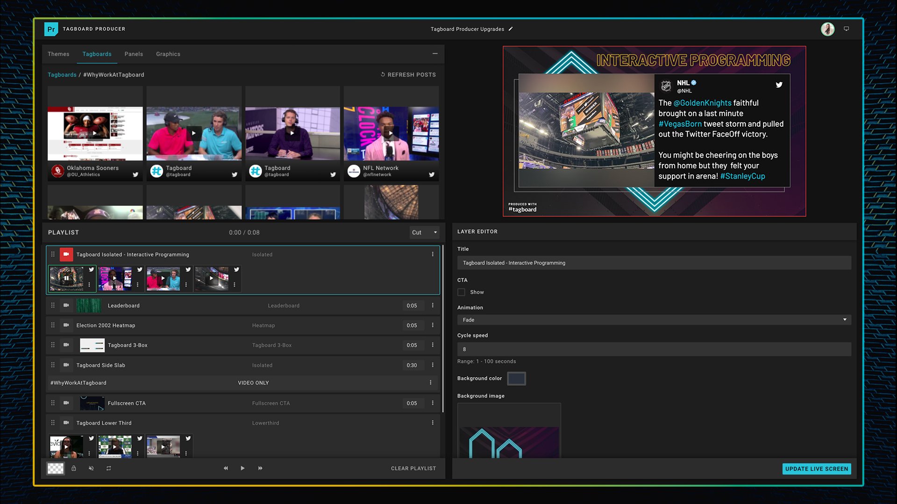Enable the Show checkbox under CTA
Screen dimensions: 897x504
tap(461, 292)
